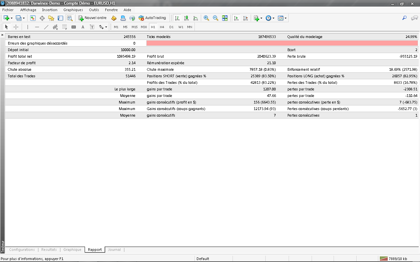Enable chart auto scroll toggle
The image size is (420, 262).
pos(236,18)
